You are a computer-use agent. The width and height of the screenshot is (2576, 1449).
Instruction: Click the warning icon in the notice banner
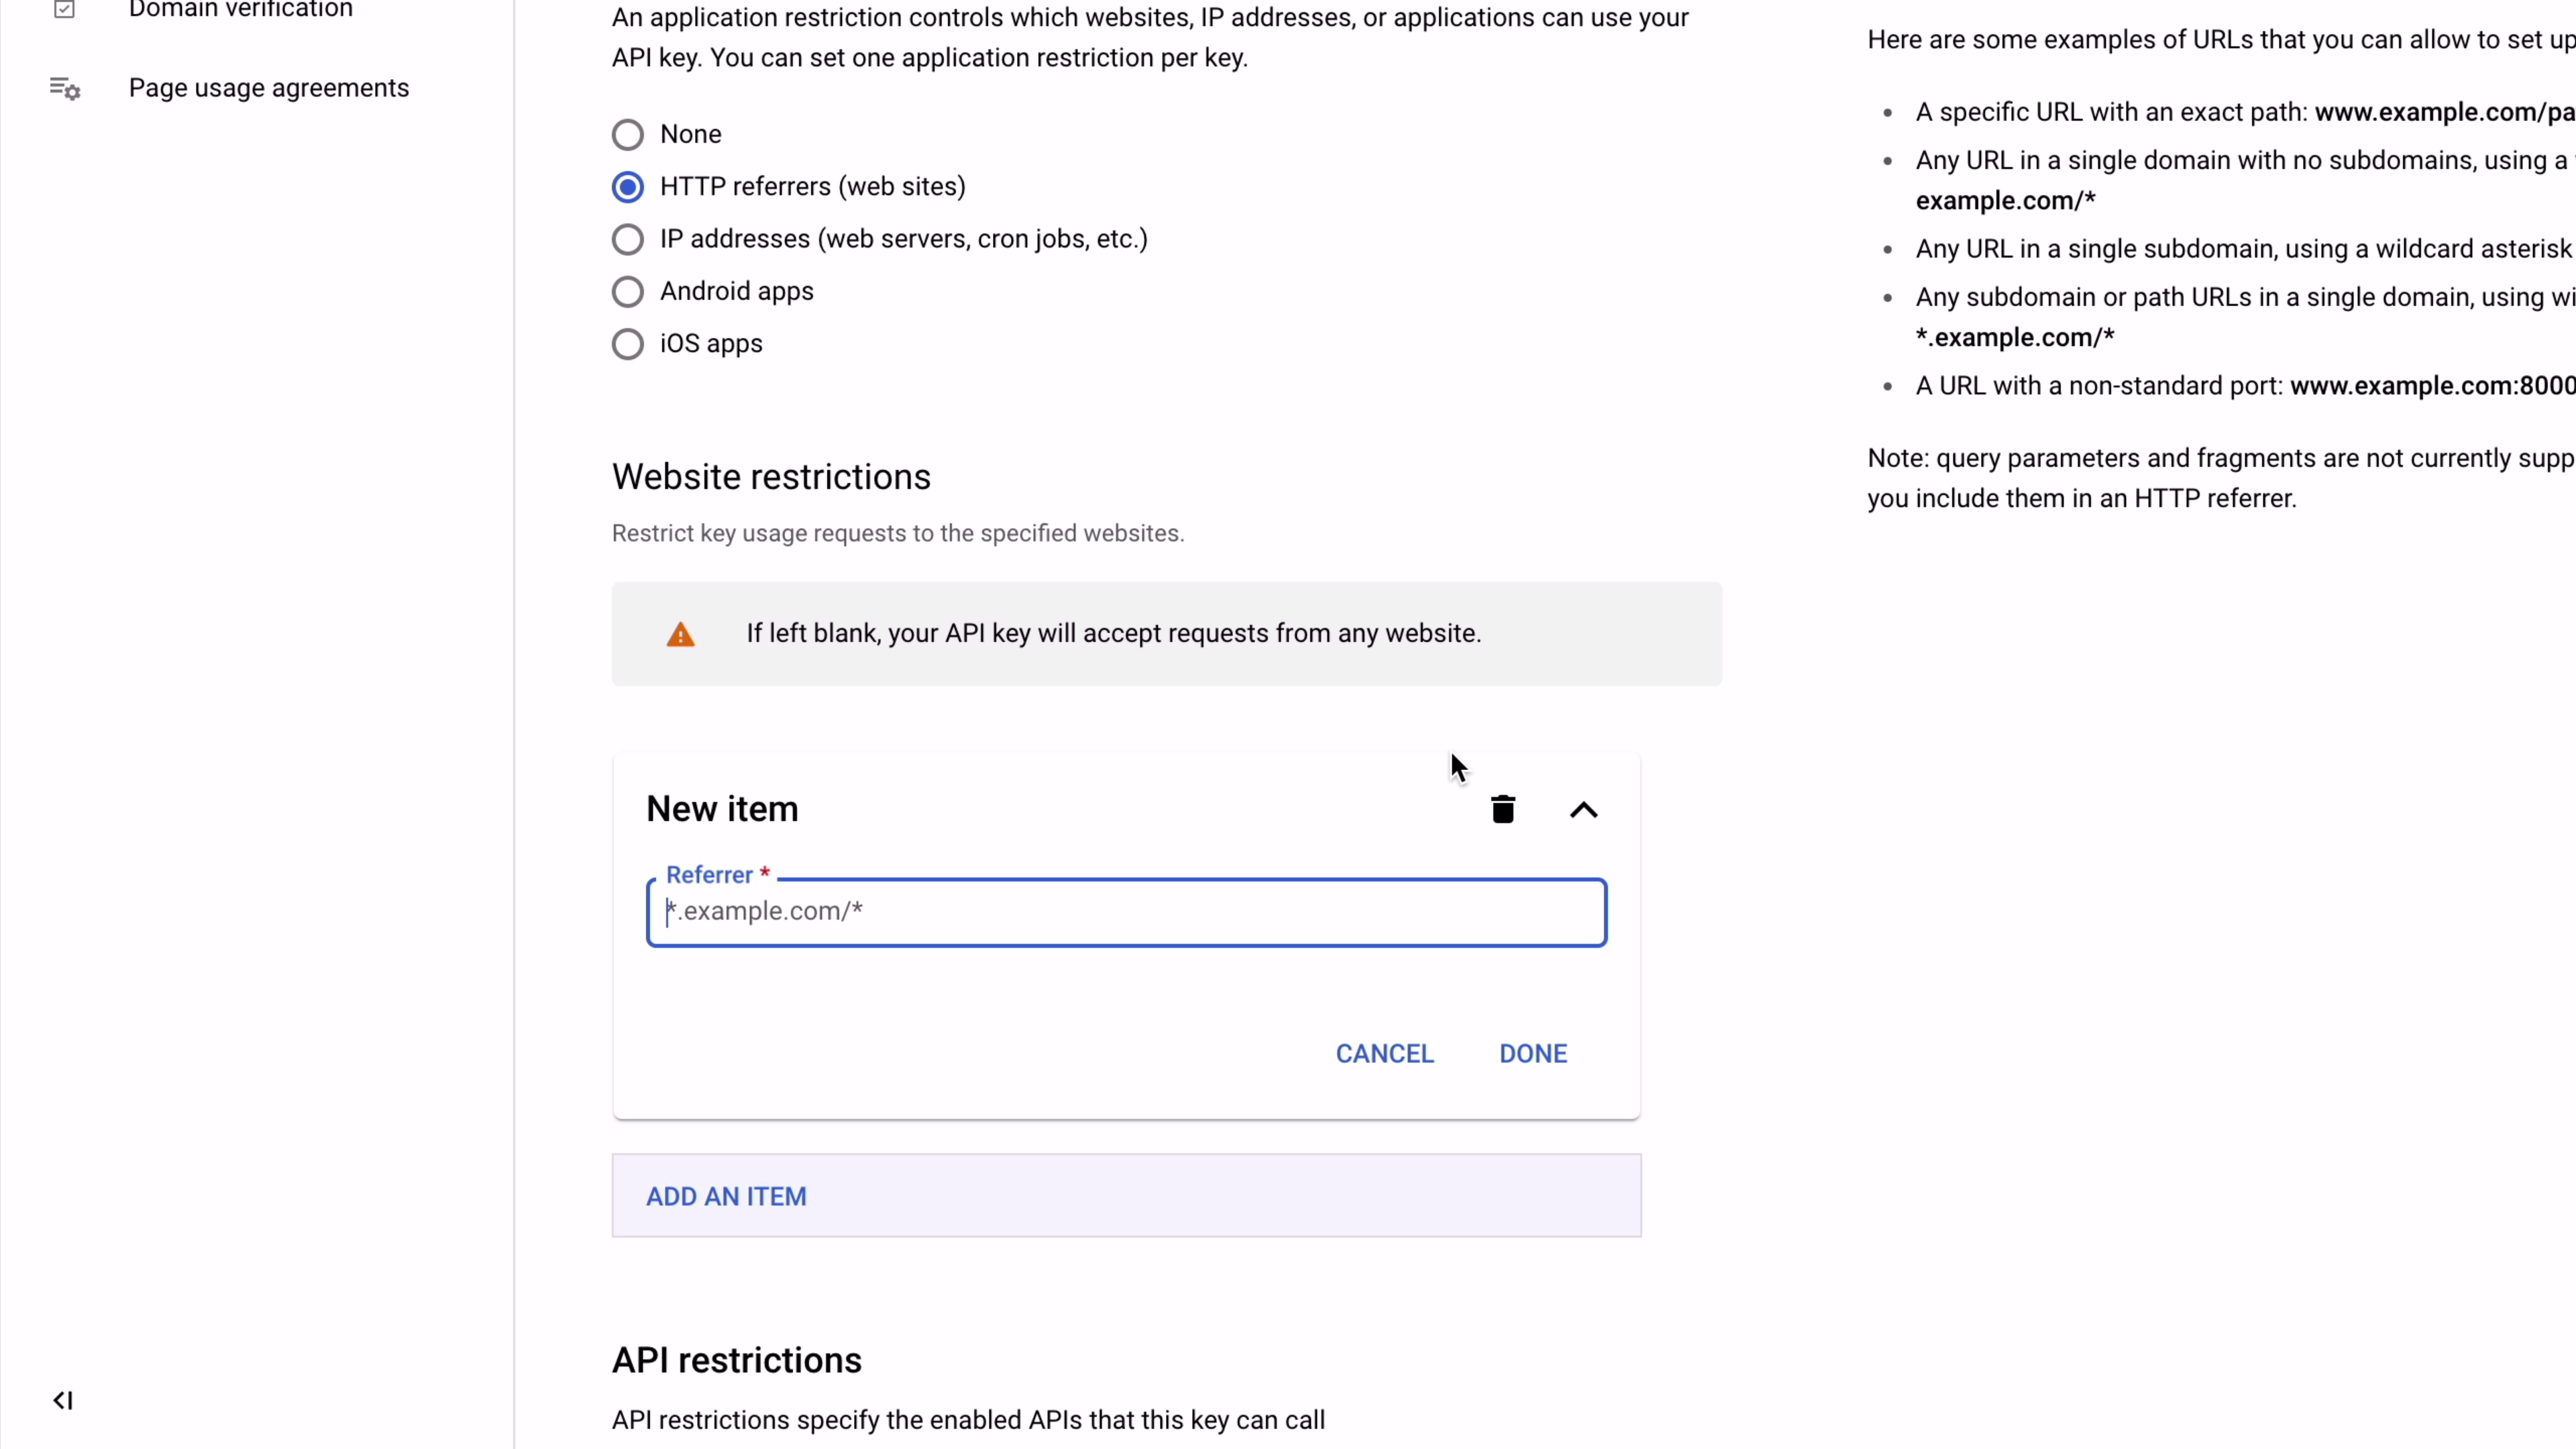click(x=679, y=633)
